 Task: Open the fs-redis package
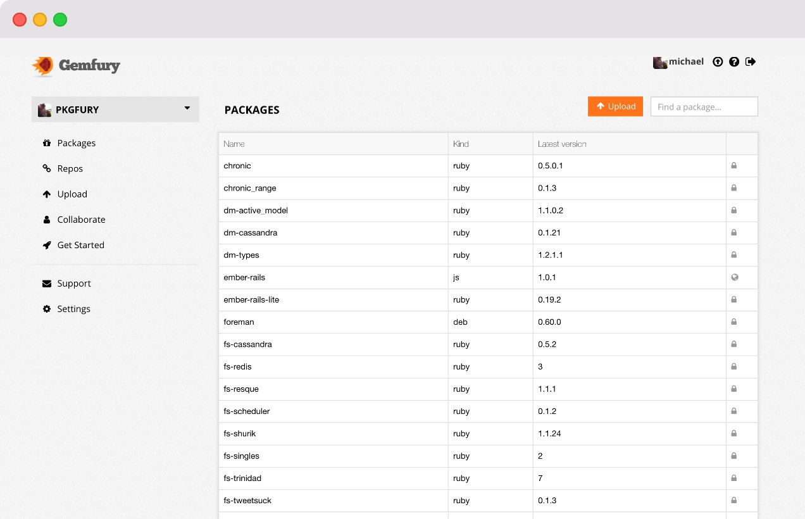pos(237,366)
